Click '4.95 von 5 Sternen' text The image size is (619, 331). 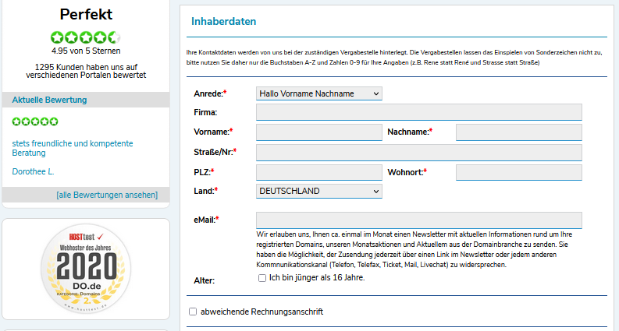[86, 51]
